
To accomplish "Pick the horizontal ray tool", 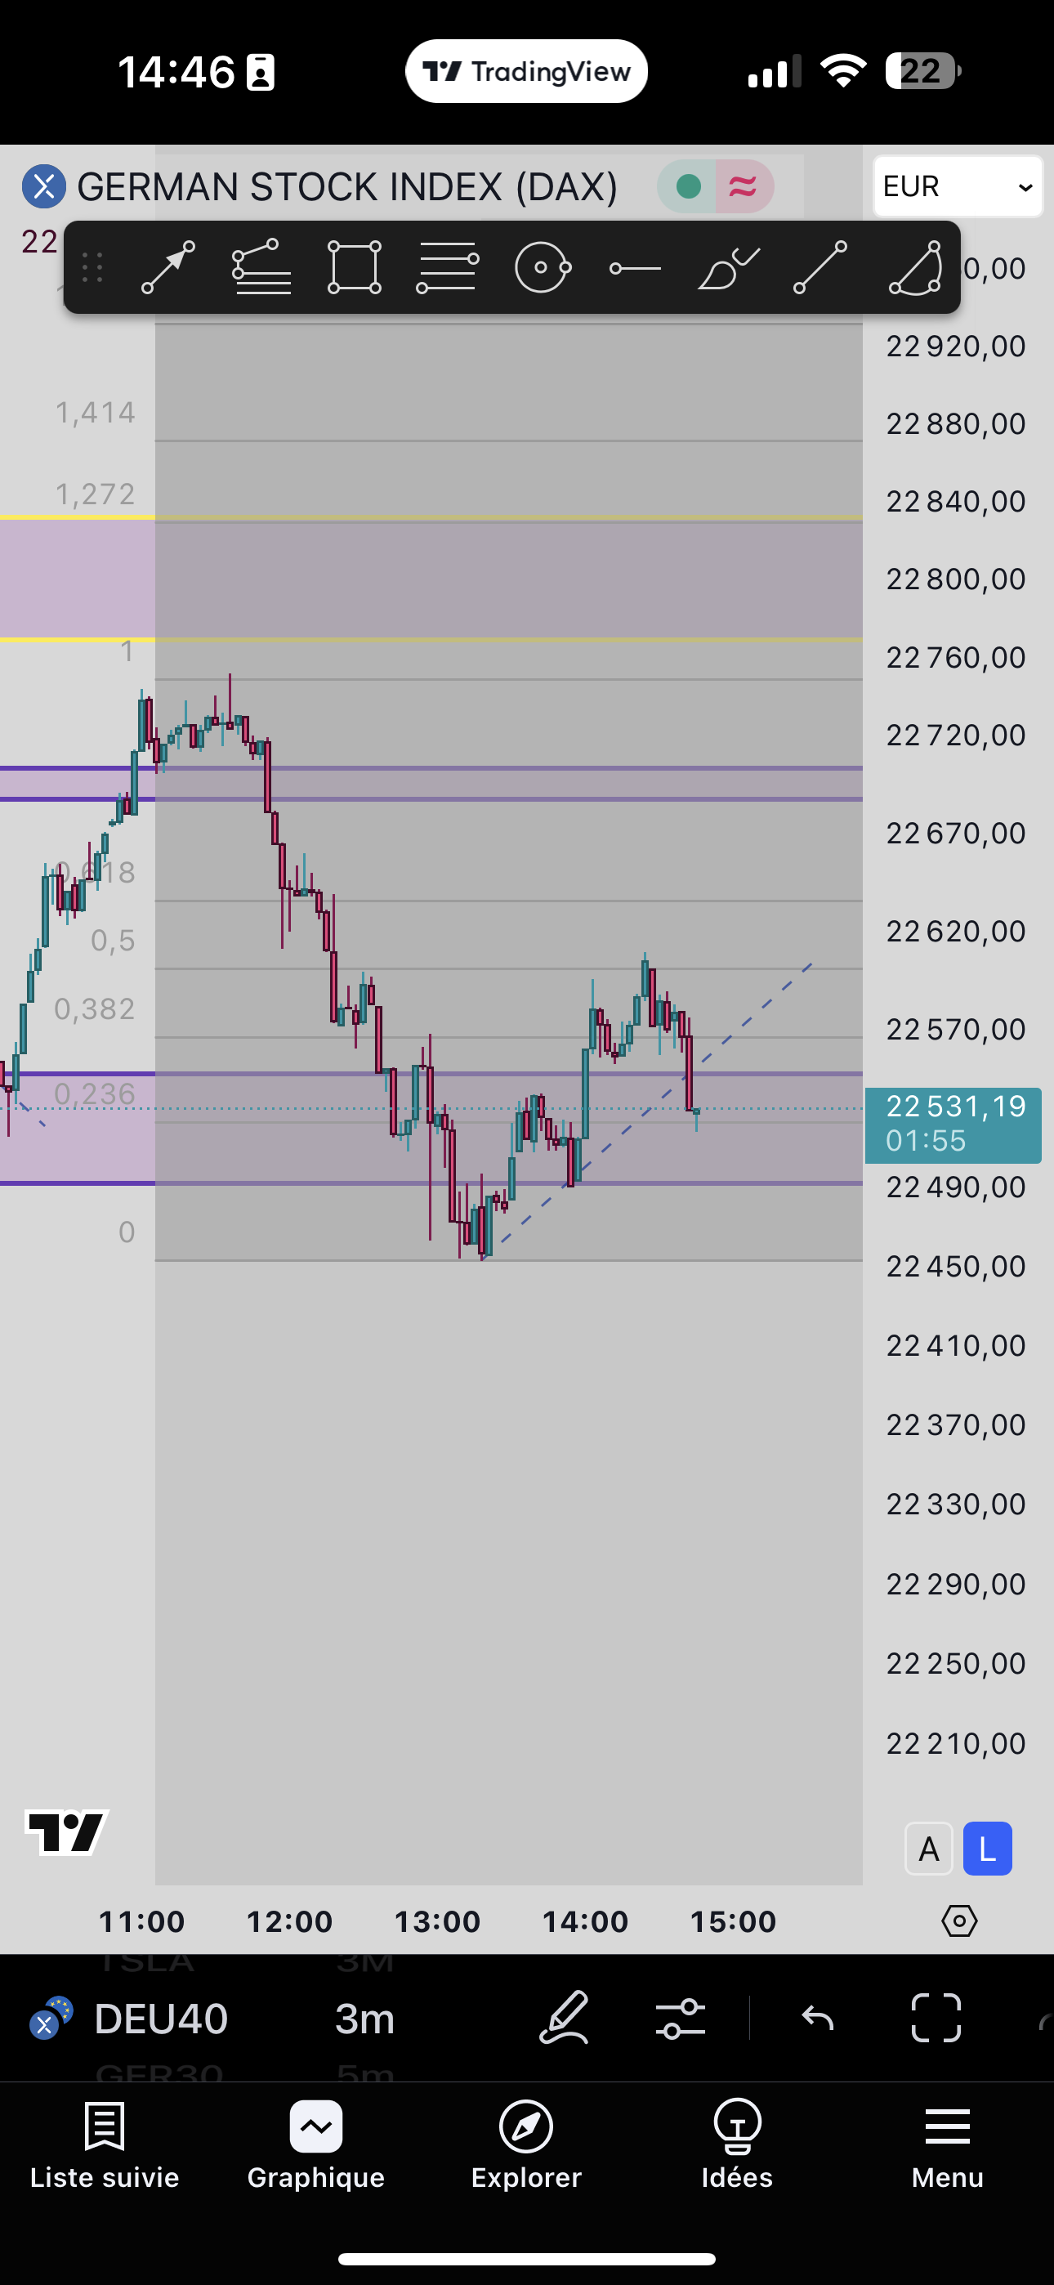I will click(634, 267).
